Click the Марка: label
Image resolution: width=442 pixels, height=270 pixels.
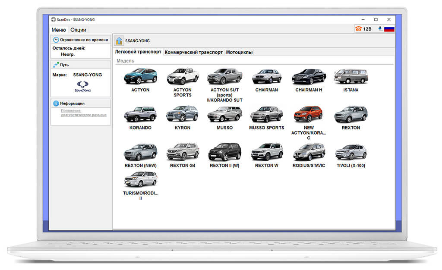[x=60, y=75]
